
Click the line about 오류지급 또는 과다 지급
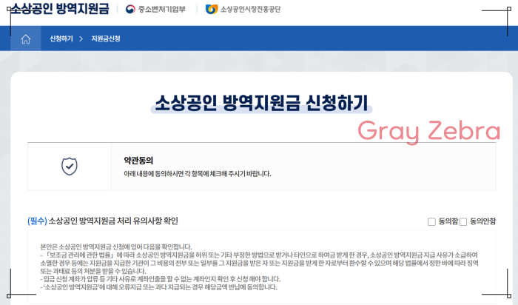158,286
